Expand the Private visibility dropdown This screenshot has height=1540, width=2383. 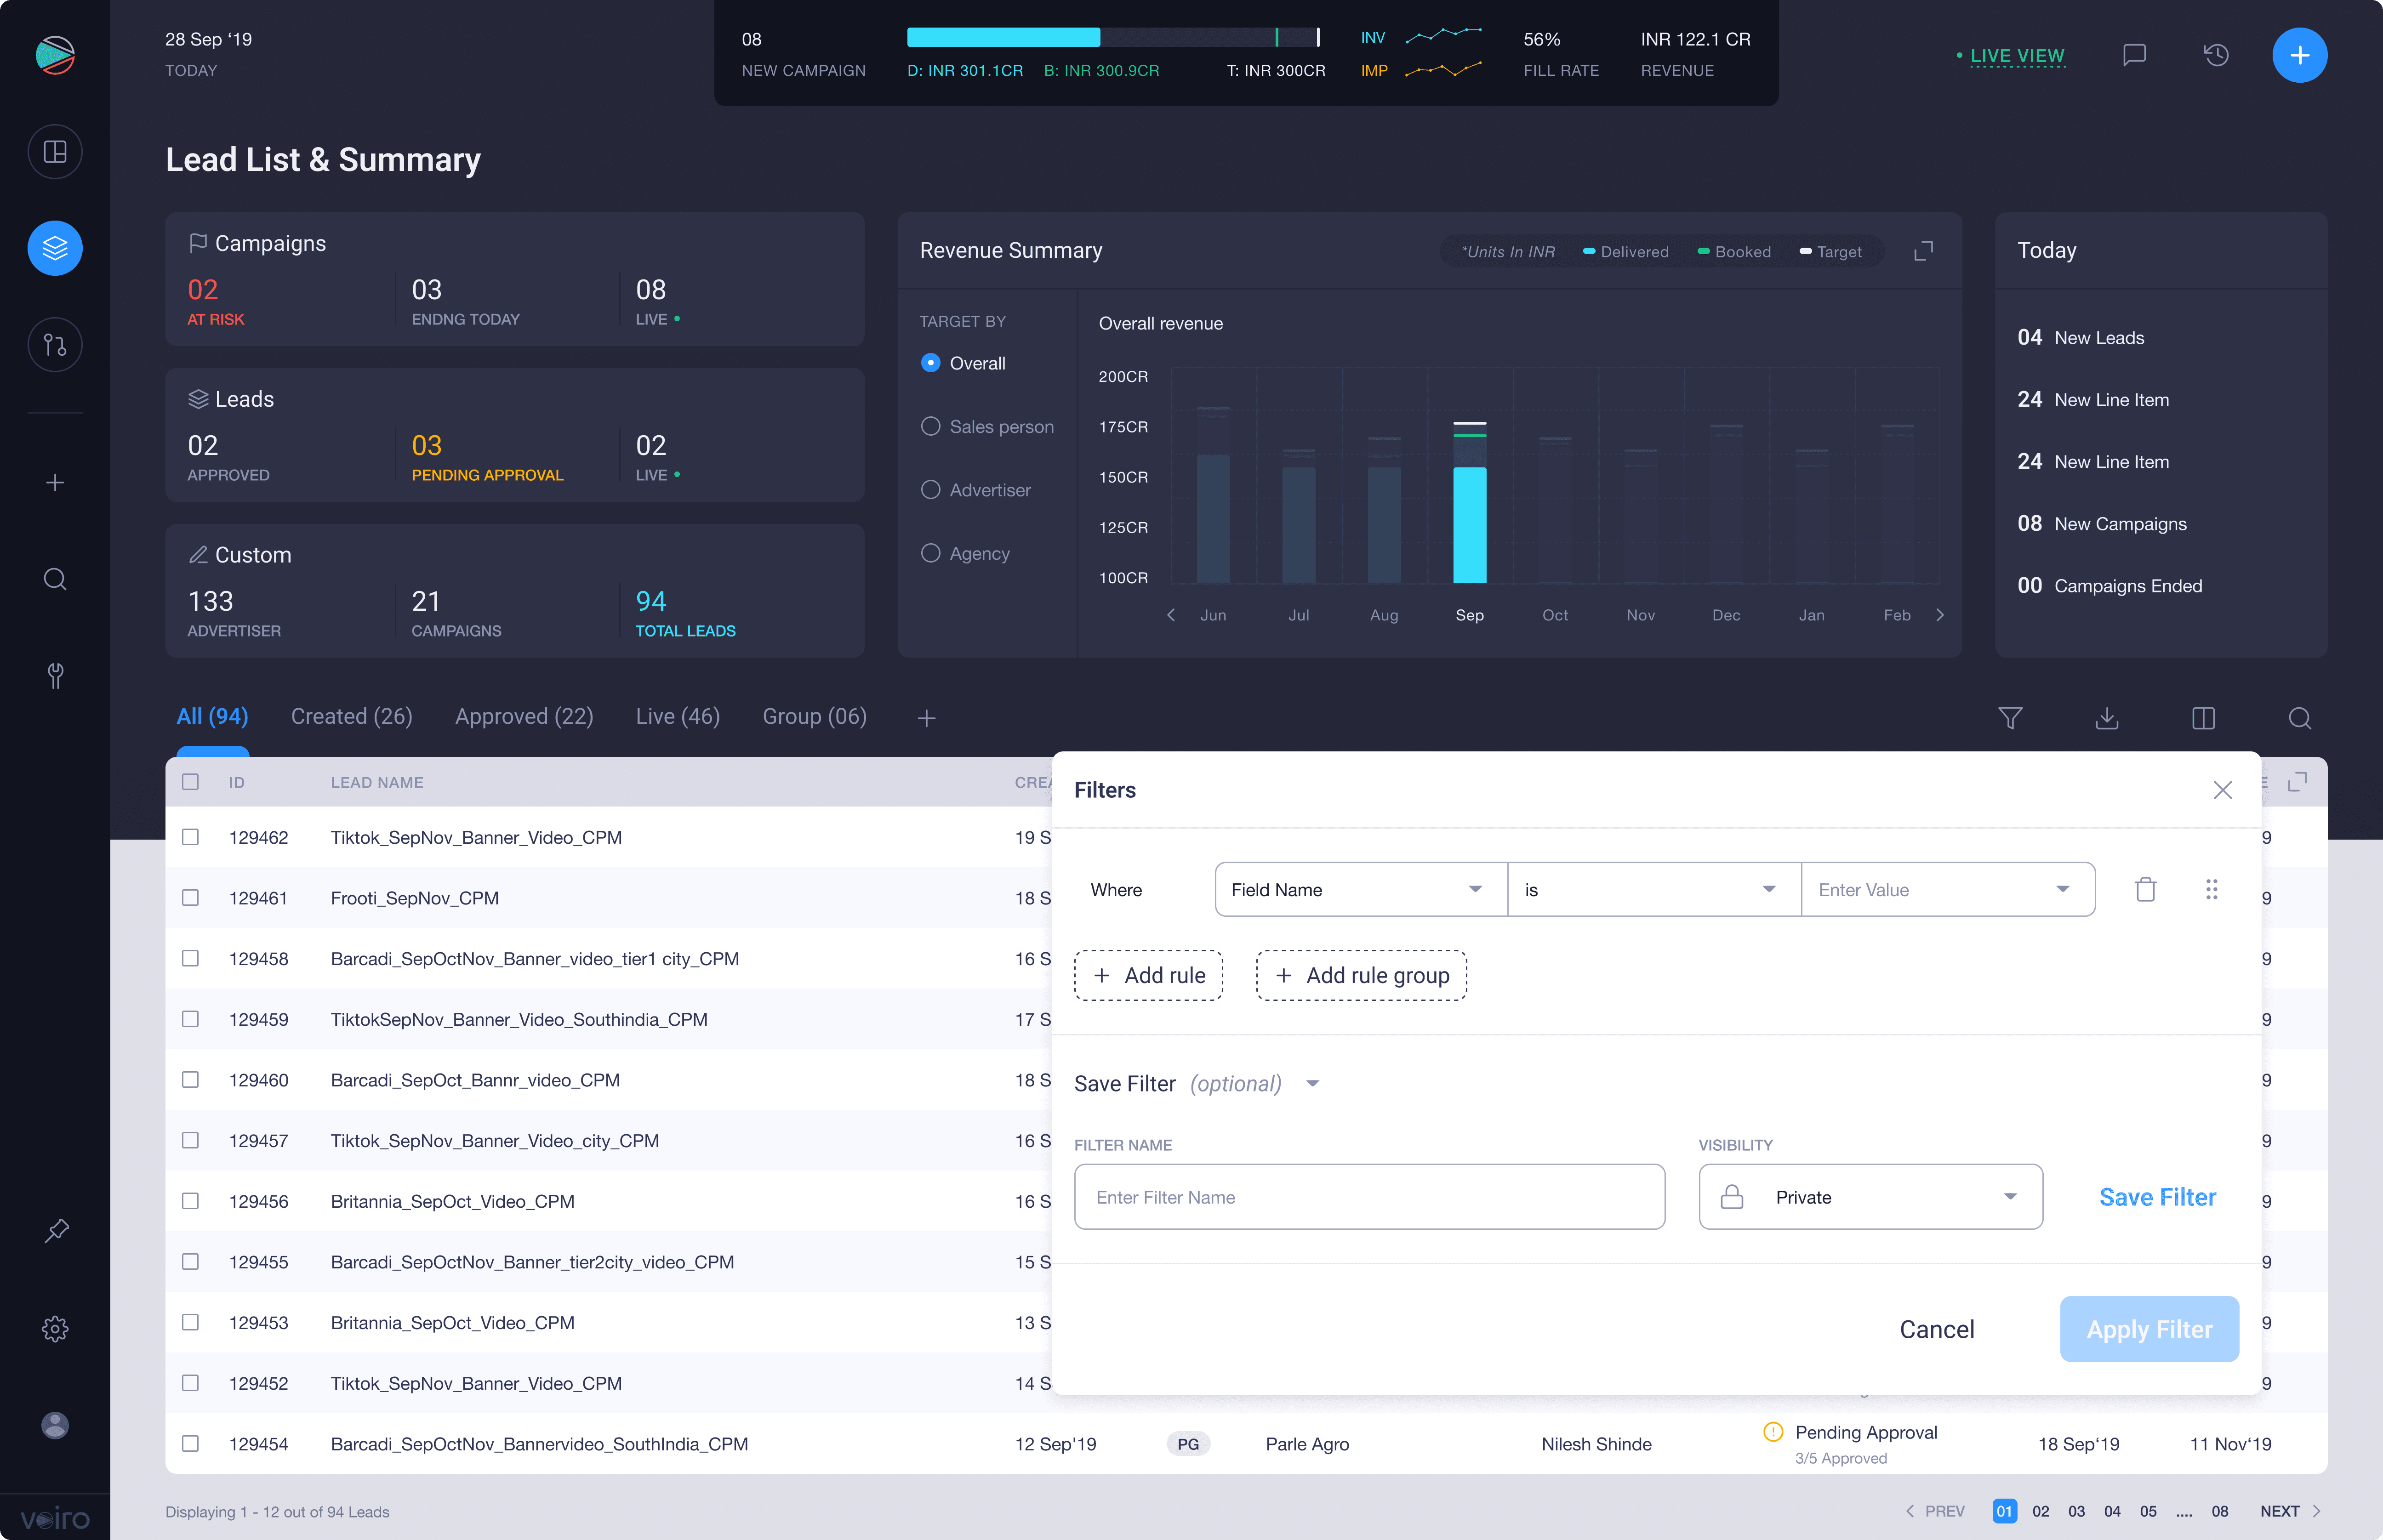pyautogui.click(x=1869, y=1197)
